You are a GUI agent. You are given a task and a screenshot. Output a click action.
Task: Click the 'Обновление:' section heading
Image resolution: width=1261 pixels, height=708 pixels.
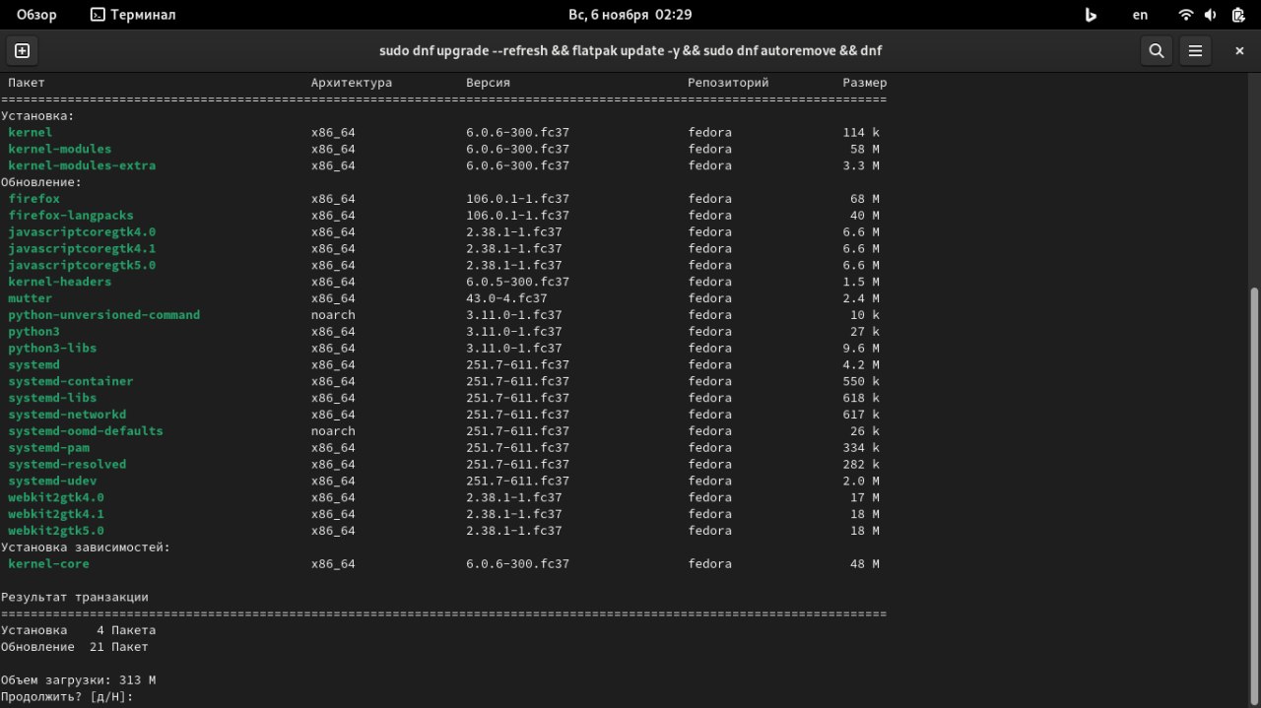click(x=41, y=182)
